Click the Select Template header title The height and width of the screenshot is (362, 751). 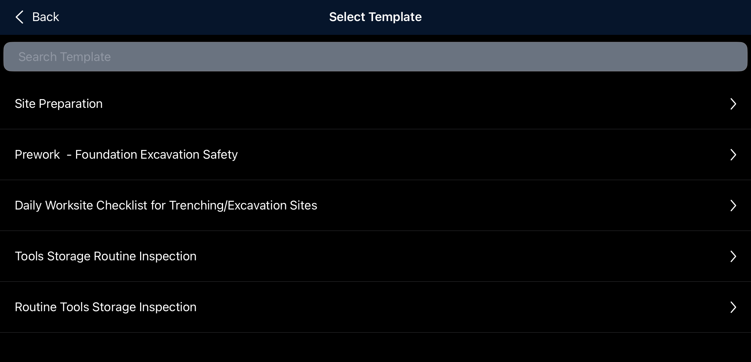point(375,17)
